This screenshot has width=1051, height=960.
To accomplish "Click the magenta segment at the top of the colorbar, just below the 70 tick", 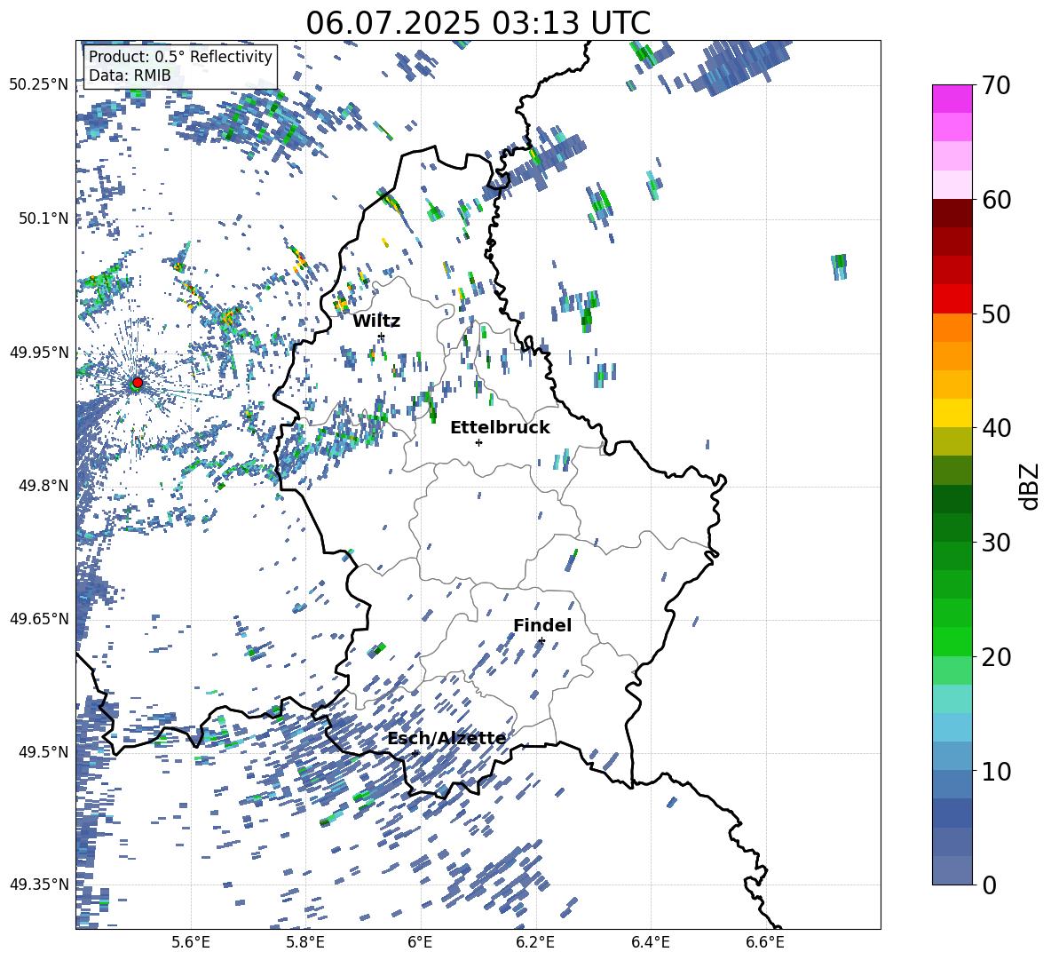I will (952, 99).
